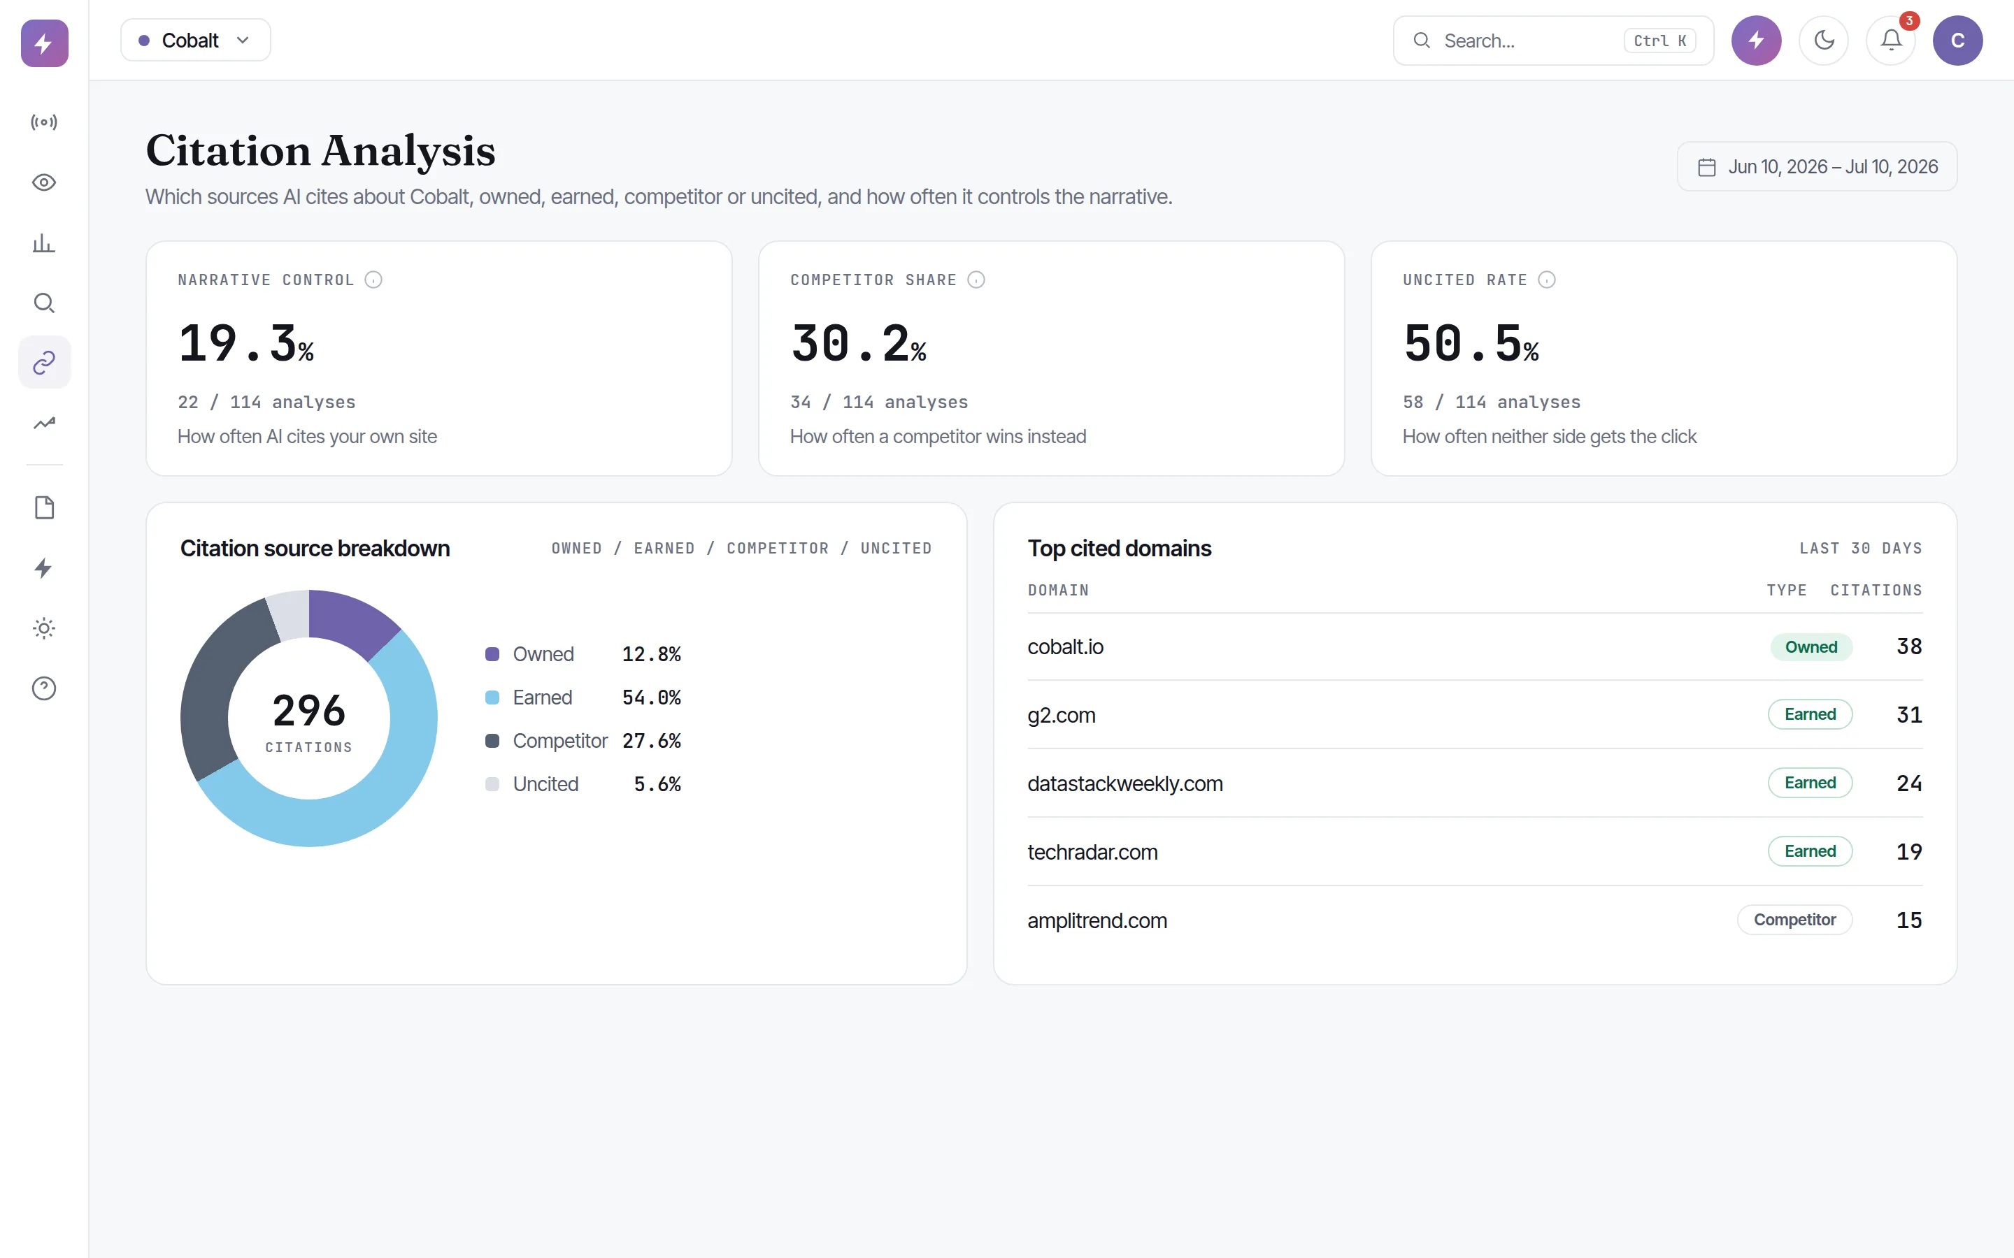Click the Uncited Rate info icon

[1546, 280]
